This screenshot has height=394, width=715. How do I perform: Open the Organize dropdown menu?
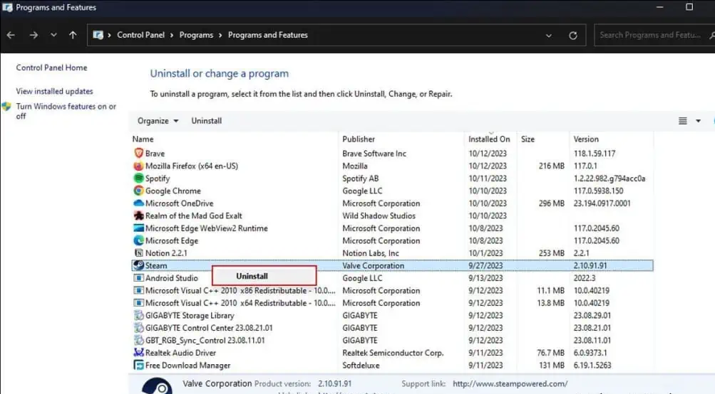click(x=158, y=121)
